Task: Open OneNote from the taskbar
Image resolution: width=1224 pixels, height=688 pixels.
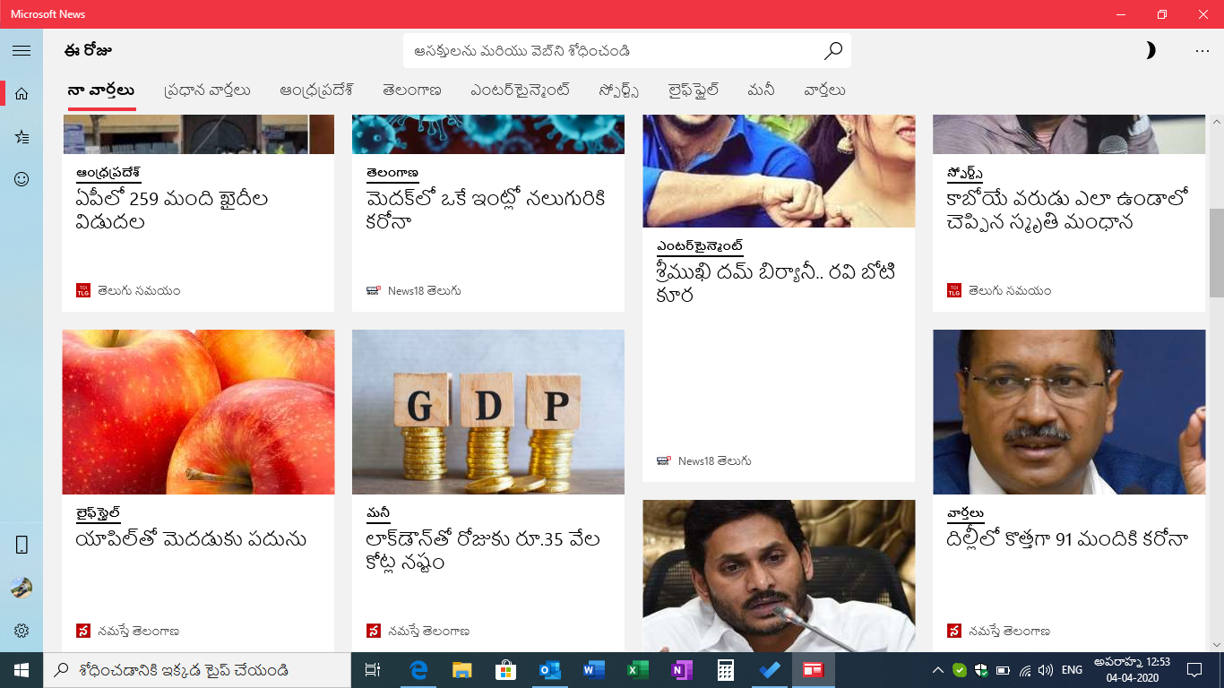Action: pyautogui.click(x=681, y=669)
